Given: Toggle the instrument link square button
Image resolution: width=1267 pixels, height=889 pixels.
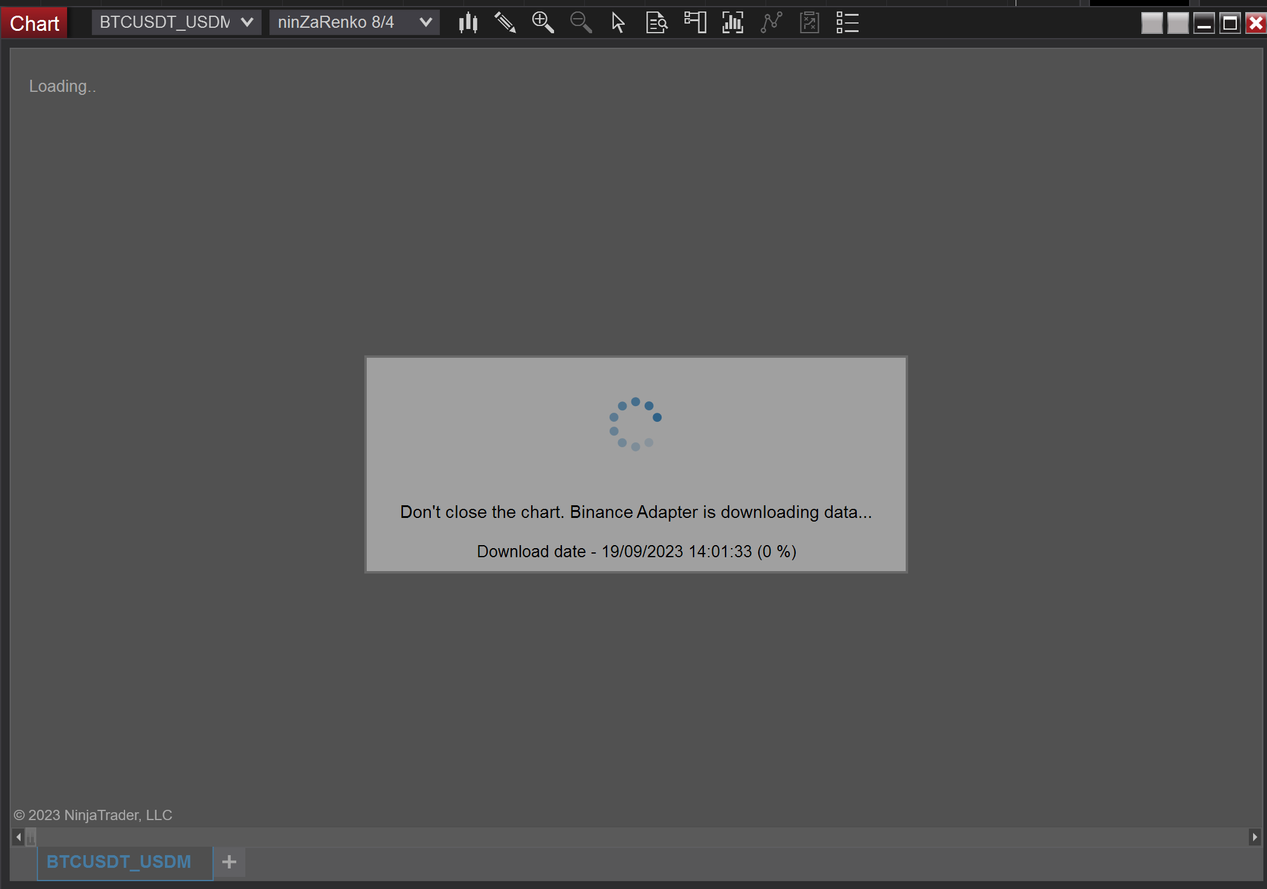Looking at the screenshot, I should (1151, 23).
